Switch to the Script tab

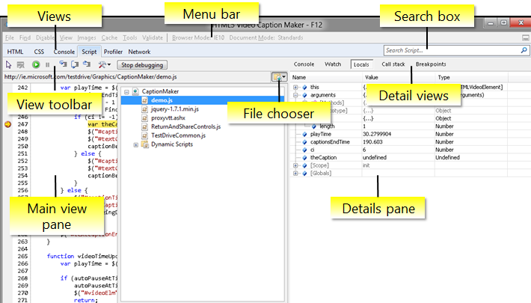tap(89, 52)
